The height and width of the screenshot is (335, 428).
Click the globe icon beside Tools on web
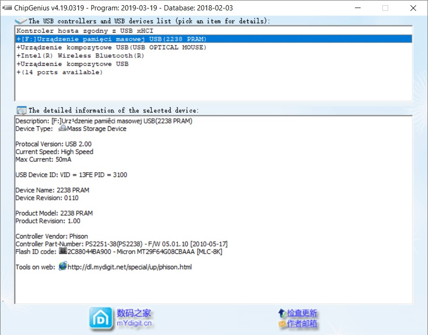tap(63, 266)
